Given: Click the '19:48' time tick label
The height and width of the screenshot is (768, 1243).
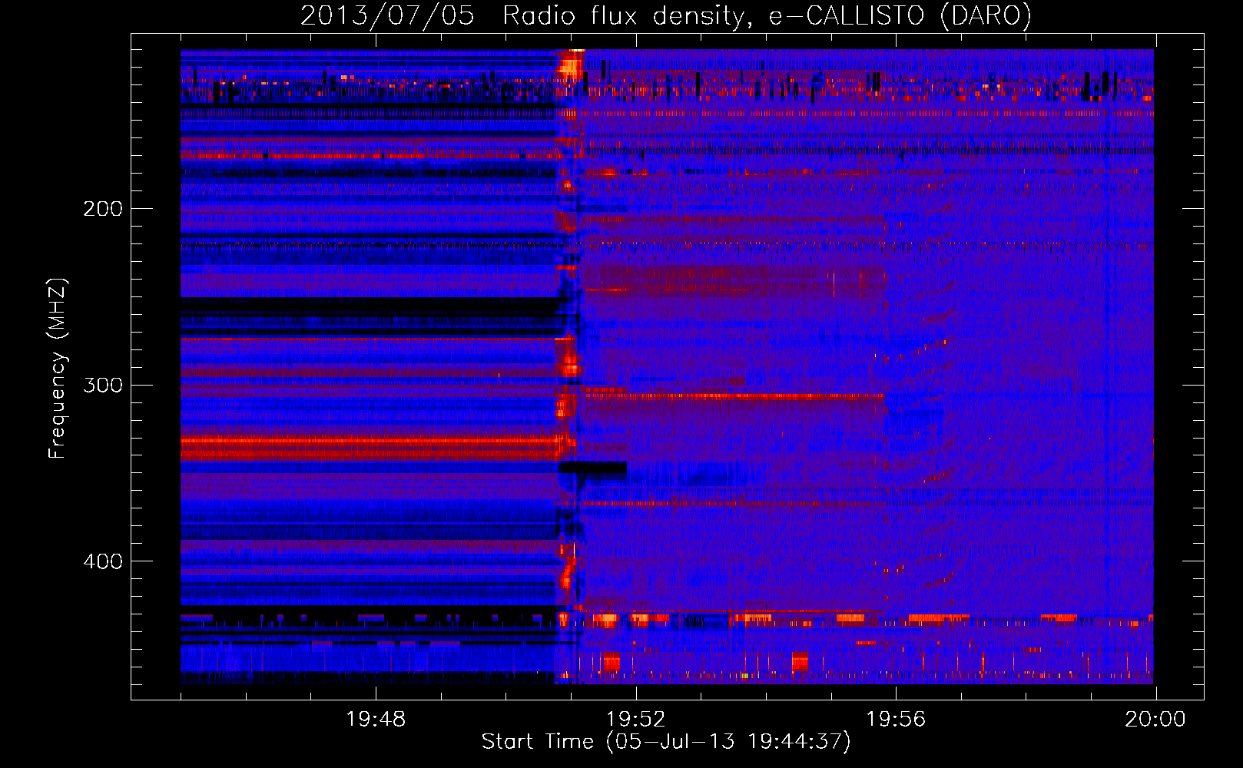Looking at the screenshot, I should coord(376,720).
